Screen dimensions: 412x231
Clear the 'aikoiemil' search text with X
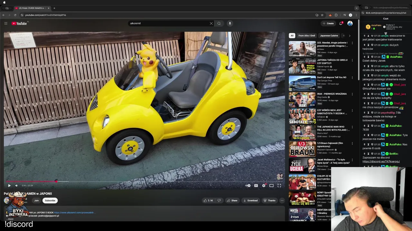pyautogui.click(x=211, y=23)
